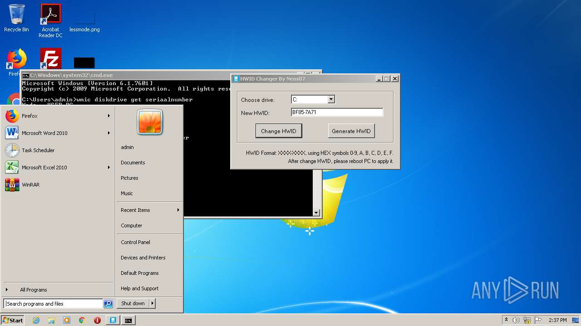The width and height of the screenshot is (581, 326).
Task: Click the New HWID input field
Action: (337, 112)
